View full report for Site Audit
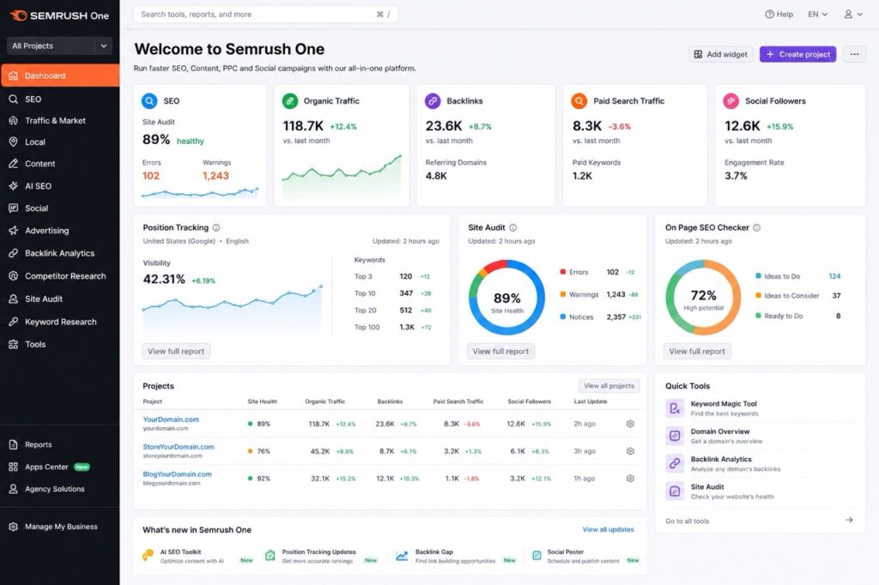Viewport: 879px width, 585px height. (500, 352)
